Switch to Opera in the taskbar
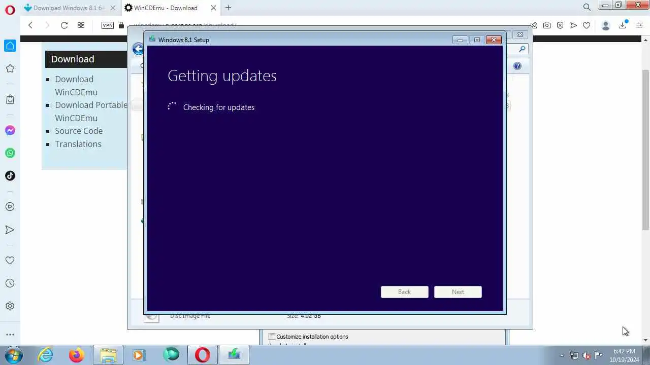Screen dimensions: 650x365 pyautogui.click(x=202, y=355)
